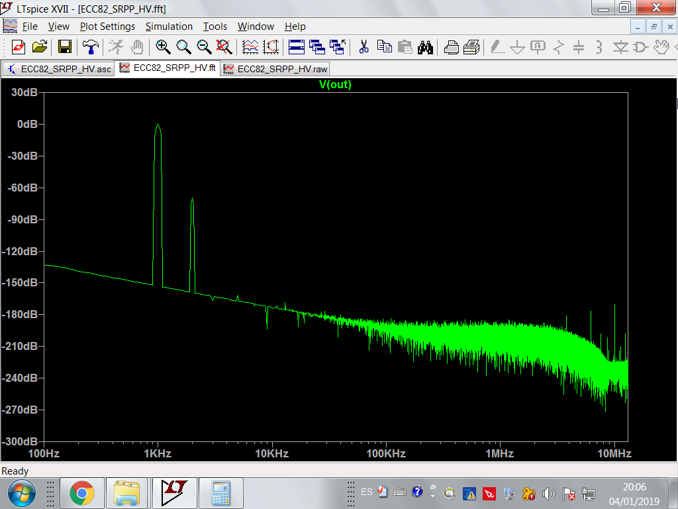
Task: Select the pan magnifier tool
Action: click(x=184, y=47)
